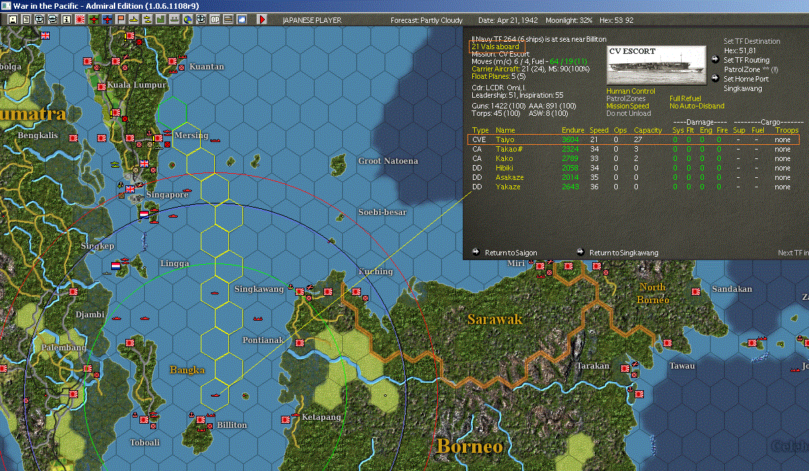Open the info 'i' toolbar icon

[66, 20]
